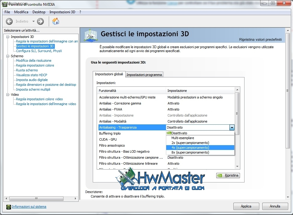The width and height of the screenshot is (293, 215).
Task: Open Imposta schermi multipli
Action: 33,89
